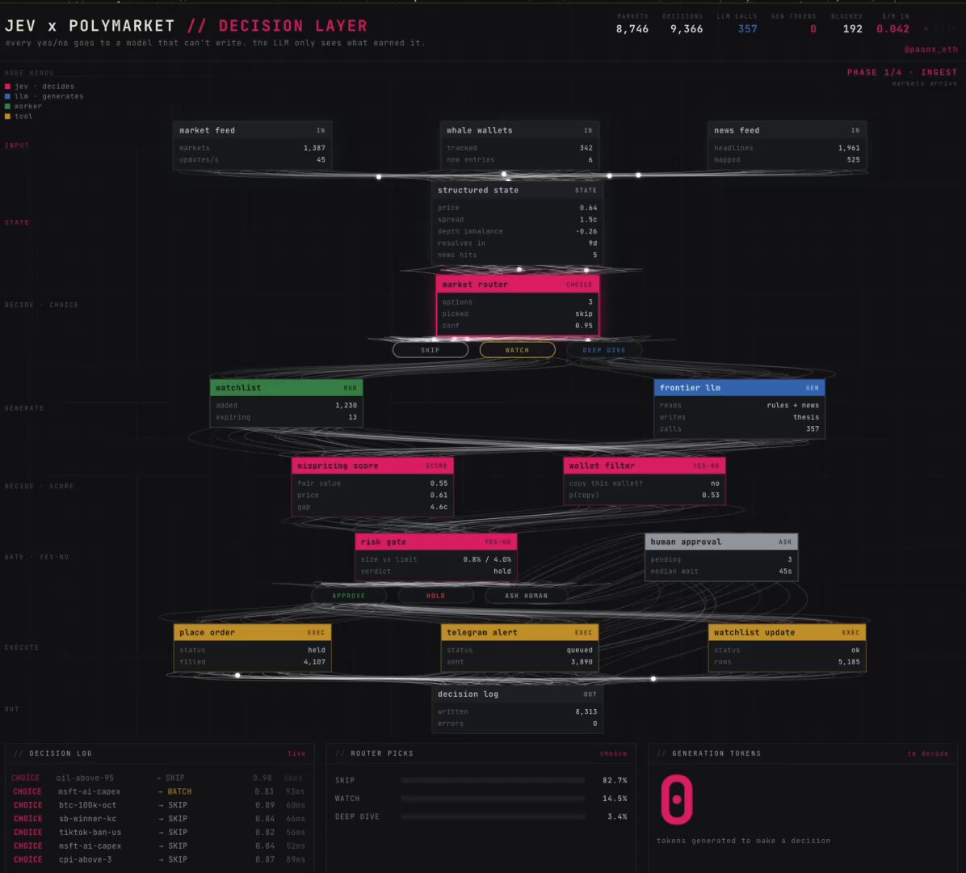Click the GEN TOKENS 0 header stat
This screenshot has width=966, height=873.
pyautogui.click(x=793, y=24)
